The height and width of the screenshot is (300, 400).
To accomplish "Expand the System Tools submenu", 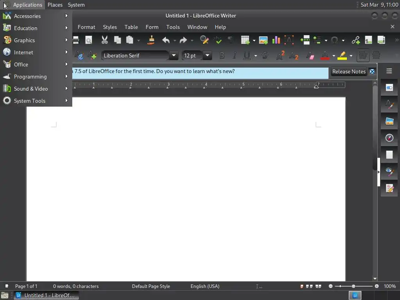I will tap(36, 101).
